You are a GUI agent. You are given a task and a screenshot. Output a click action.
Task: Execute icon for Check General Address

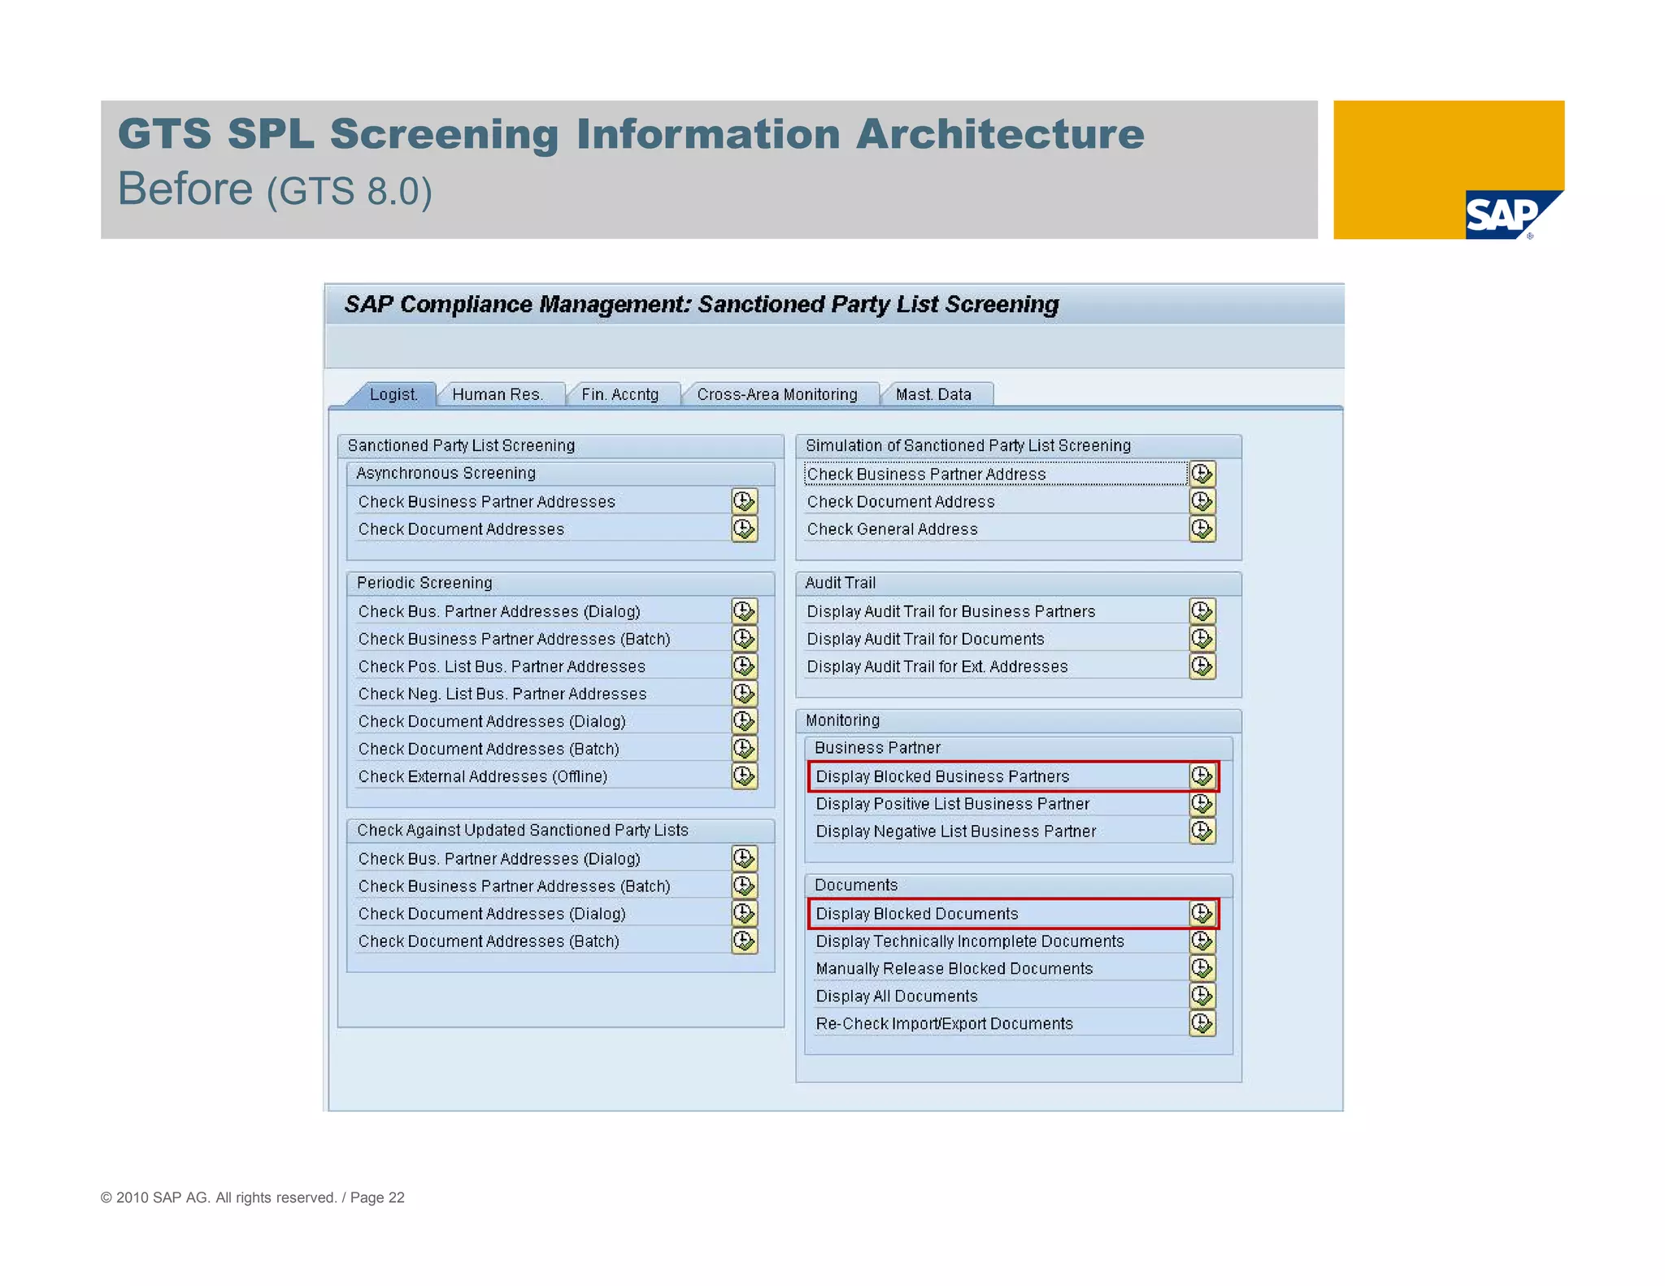point(1202,529)
